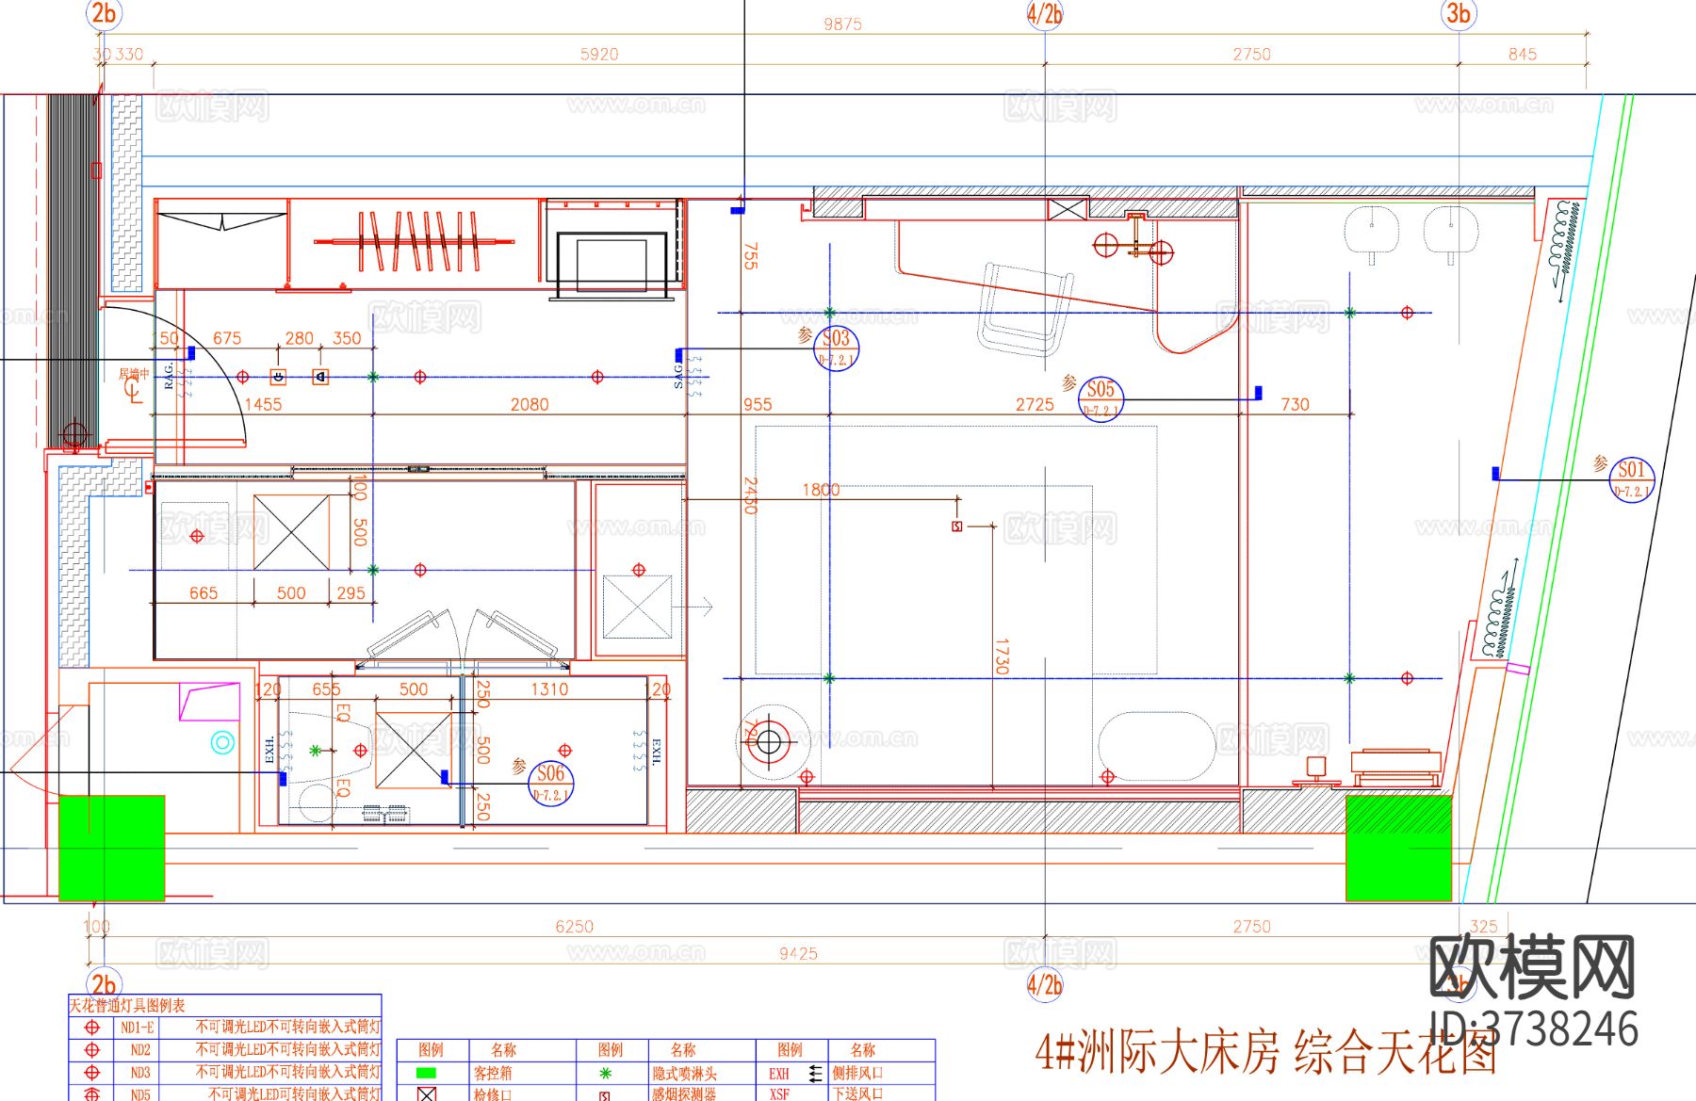Viewport: 1696px width, 1101px height.
Task: Click the crossed-box access panel legend symbol
Action: click(427, 1094)
